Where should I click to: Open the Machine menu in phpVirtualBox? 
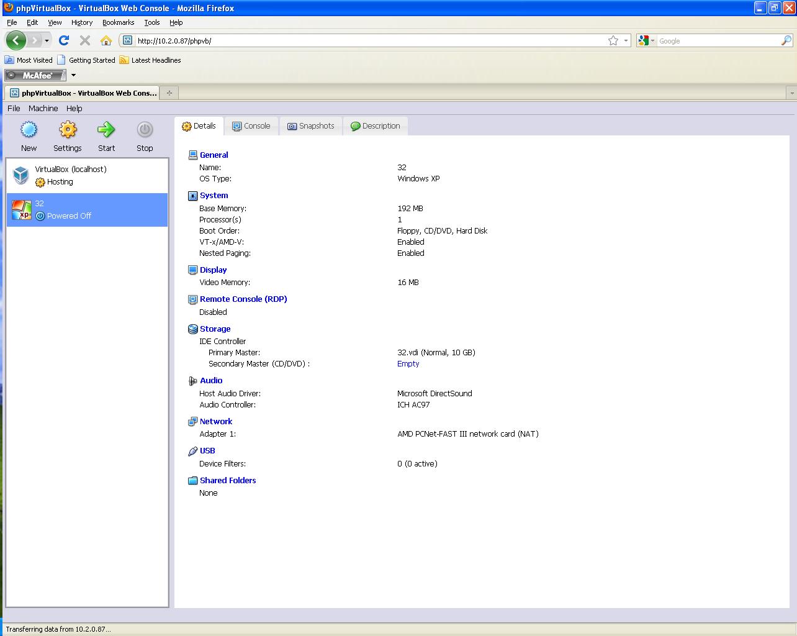43,108
